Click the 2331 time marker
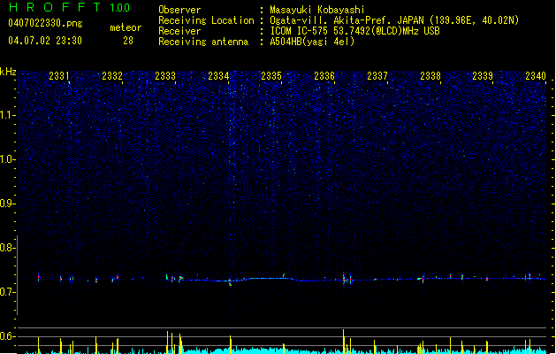The image size is (556, 354). (59, 76)
